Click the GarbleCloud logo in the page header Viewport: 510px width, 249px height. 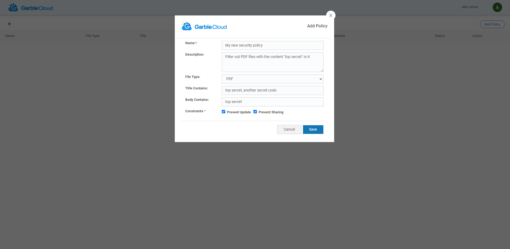31,7
